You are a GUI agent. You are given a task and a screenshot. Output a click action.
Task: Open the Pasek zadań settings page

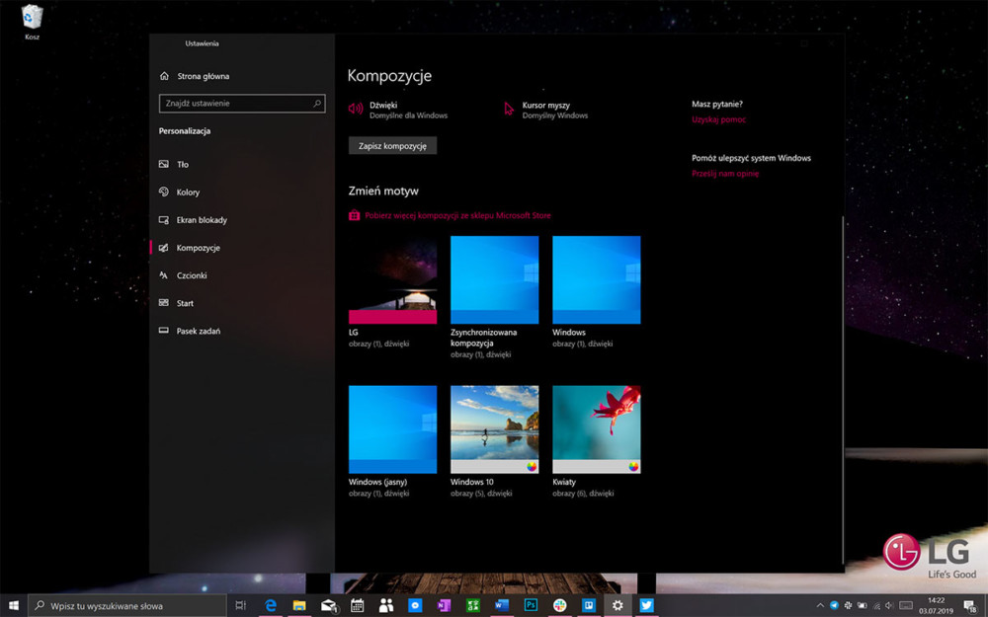pos(189,331)
